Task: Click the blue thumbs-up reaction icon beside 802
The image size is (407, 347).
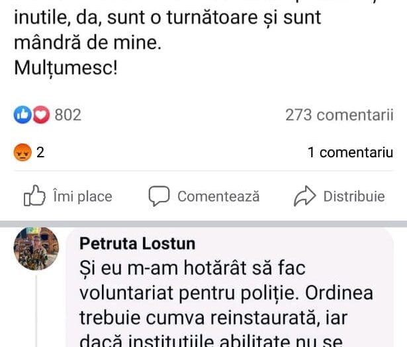Action: point(22,115)
